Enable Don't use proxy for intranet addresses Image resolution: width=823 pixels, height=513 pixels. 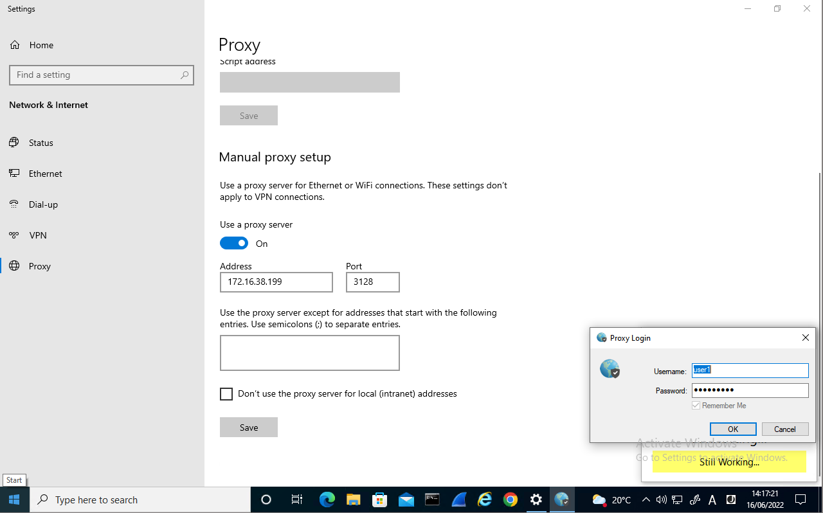click(x=226, y=393)
